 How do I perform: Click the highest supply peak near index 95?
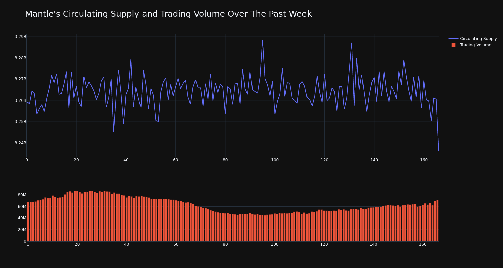pyautogui.click(x=263, y=40)
